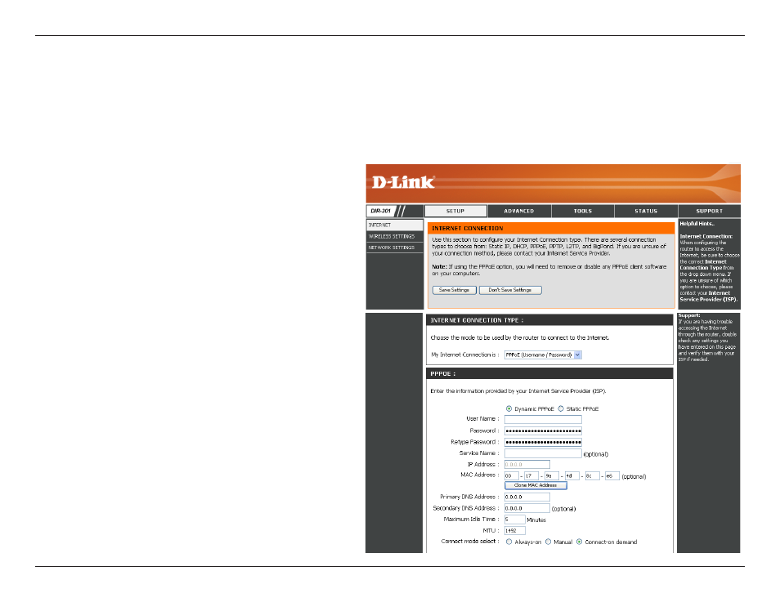Click the first MAC Address octet field

[511, 475]
